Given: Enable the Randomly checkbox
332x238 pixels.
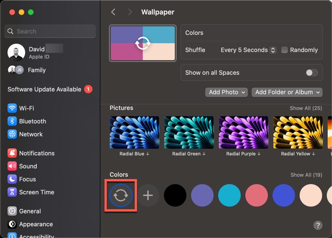Looking at the screenshot, I should (x=284, y=50).
